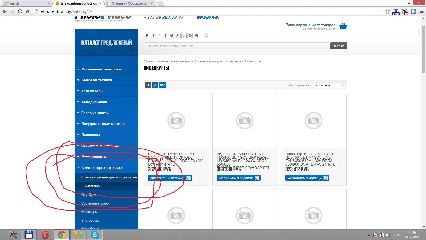The height and width of the screenshot is (240, 426).
Task: Share via Yandex Я icon
Action: pyautogui.click(x=159, y=36)
